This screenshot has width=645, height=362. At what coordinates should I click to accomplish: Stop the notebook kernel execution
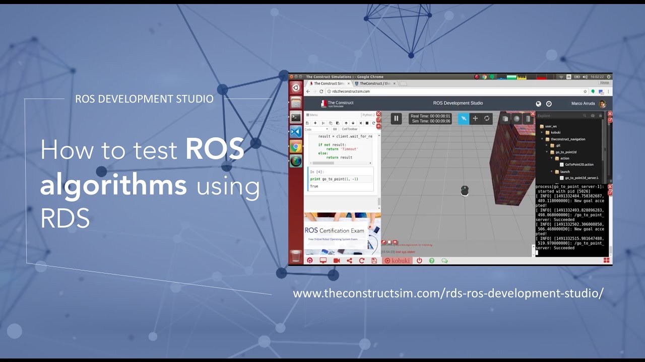tap(367, 123)
